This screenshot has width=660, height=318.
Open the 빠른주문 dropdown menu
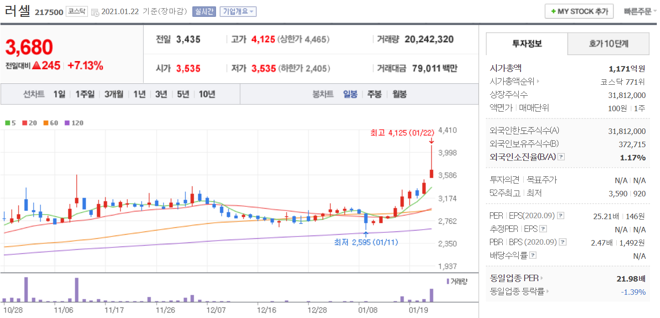click(x=640, y=11)
